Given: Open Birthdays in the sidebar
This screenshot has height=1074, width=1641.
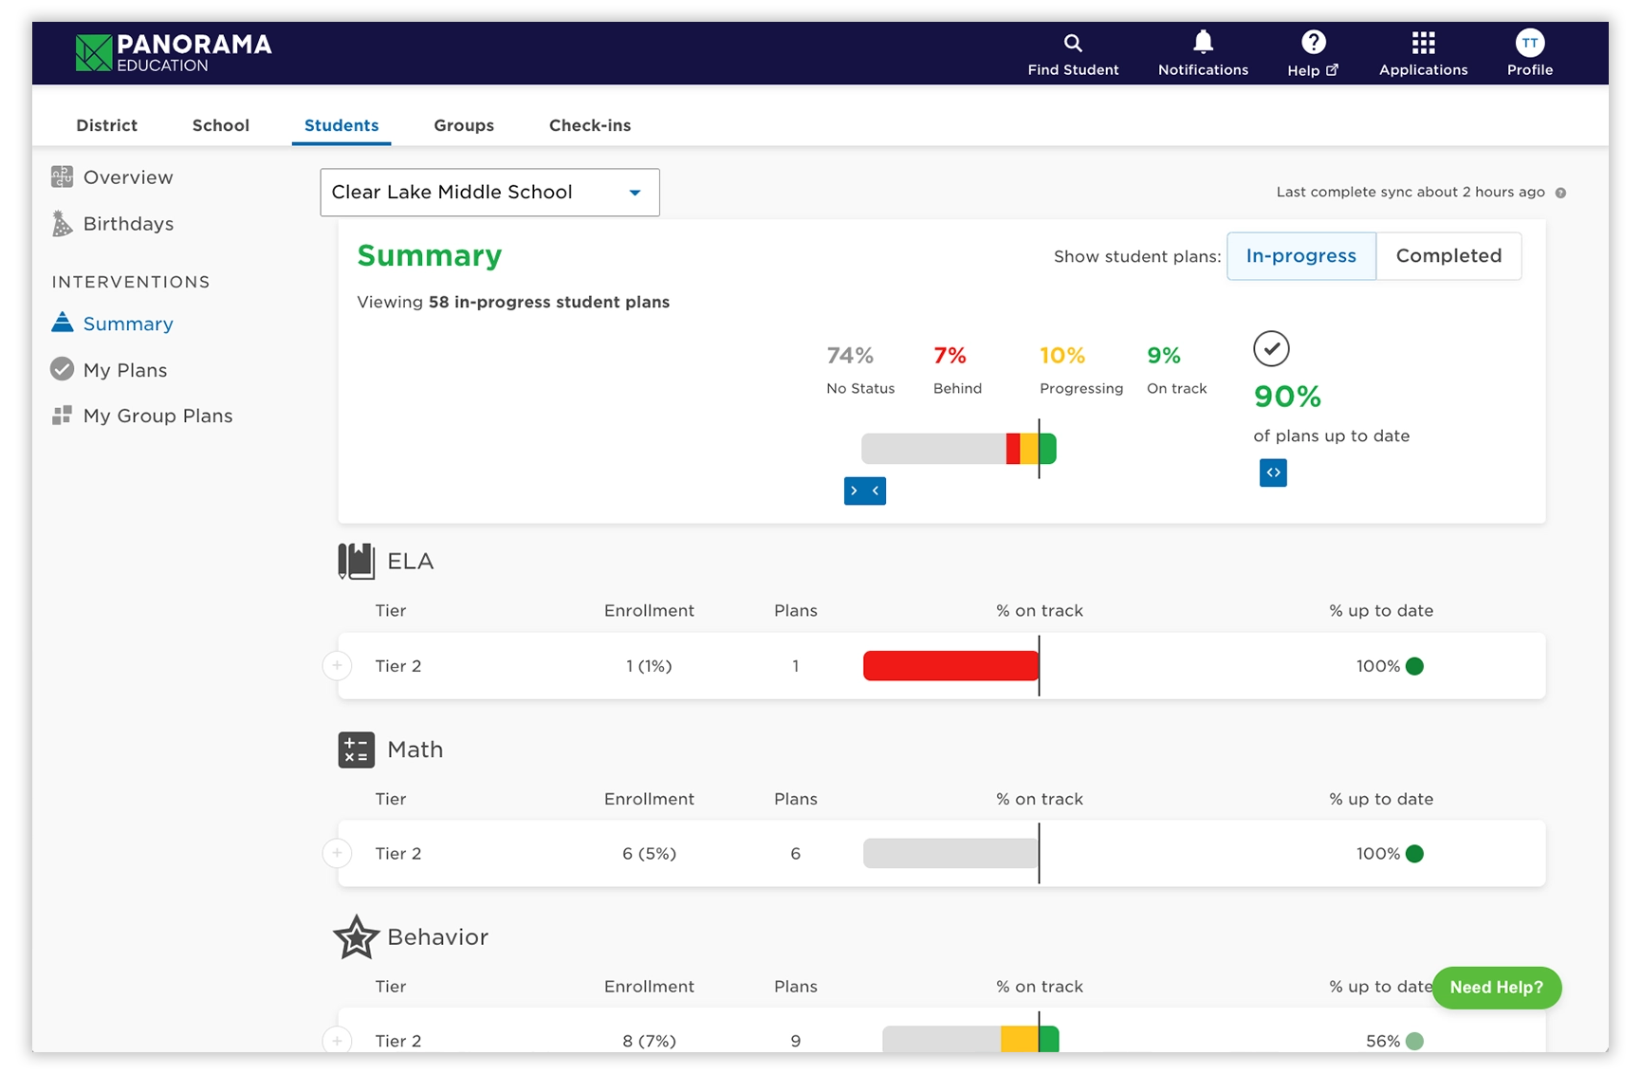Looking at the screenshot, I should (x=128, y=224).
